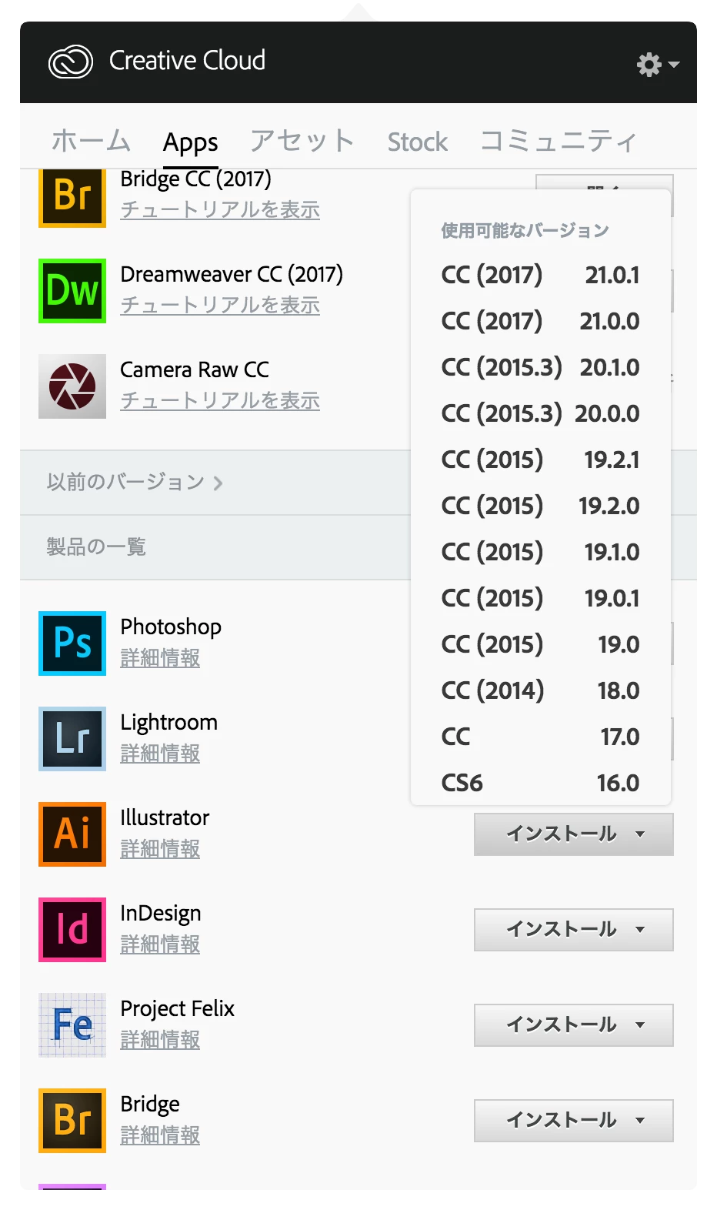Click the 製品の一覧 section header
The image size is (717, 1210).
click(x=96, y=547)
